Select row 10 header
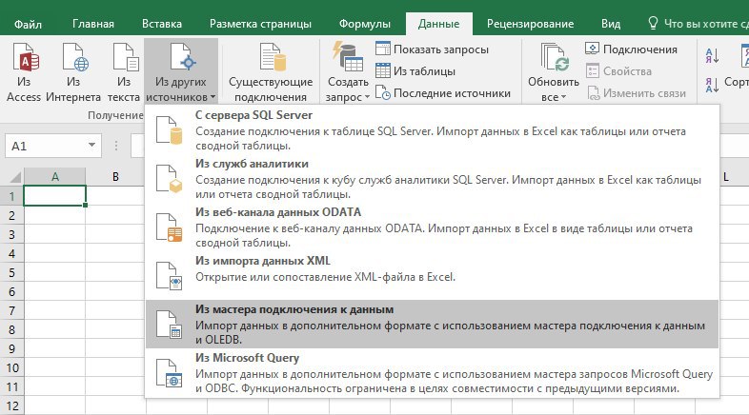This screenshot has width=749, height=415. (x=12, y=367)
